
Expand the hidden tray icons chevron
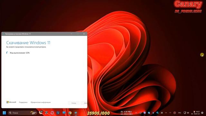[136, 113]
